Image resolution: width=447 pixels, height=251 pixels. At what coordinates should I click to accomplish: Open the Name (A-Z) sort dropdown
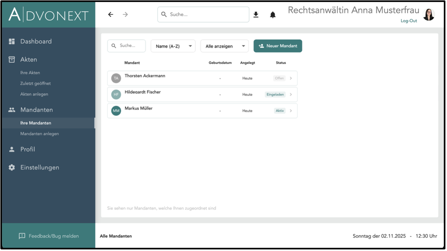coord(173,46)
